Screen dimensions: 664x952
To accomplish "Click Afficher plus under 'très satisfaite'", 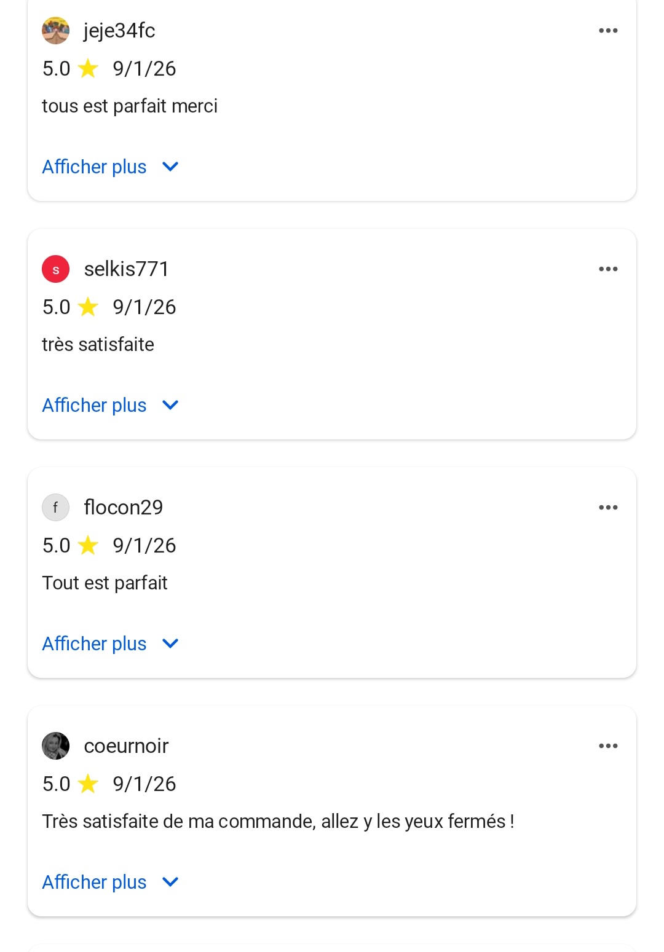I will pyautogui.click(x=93, y=405).
